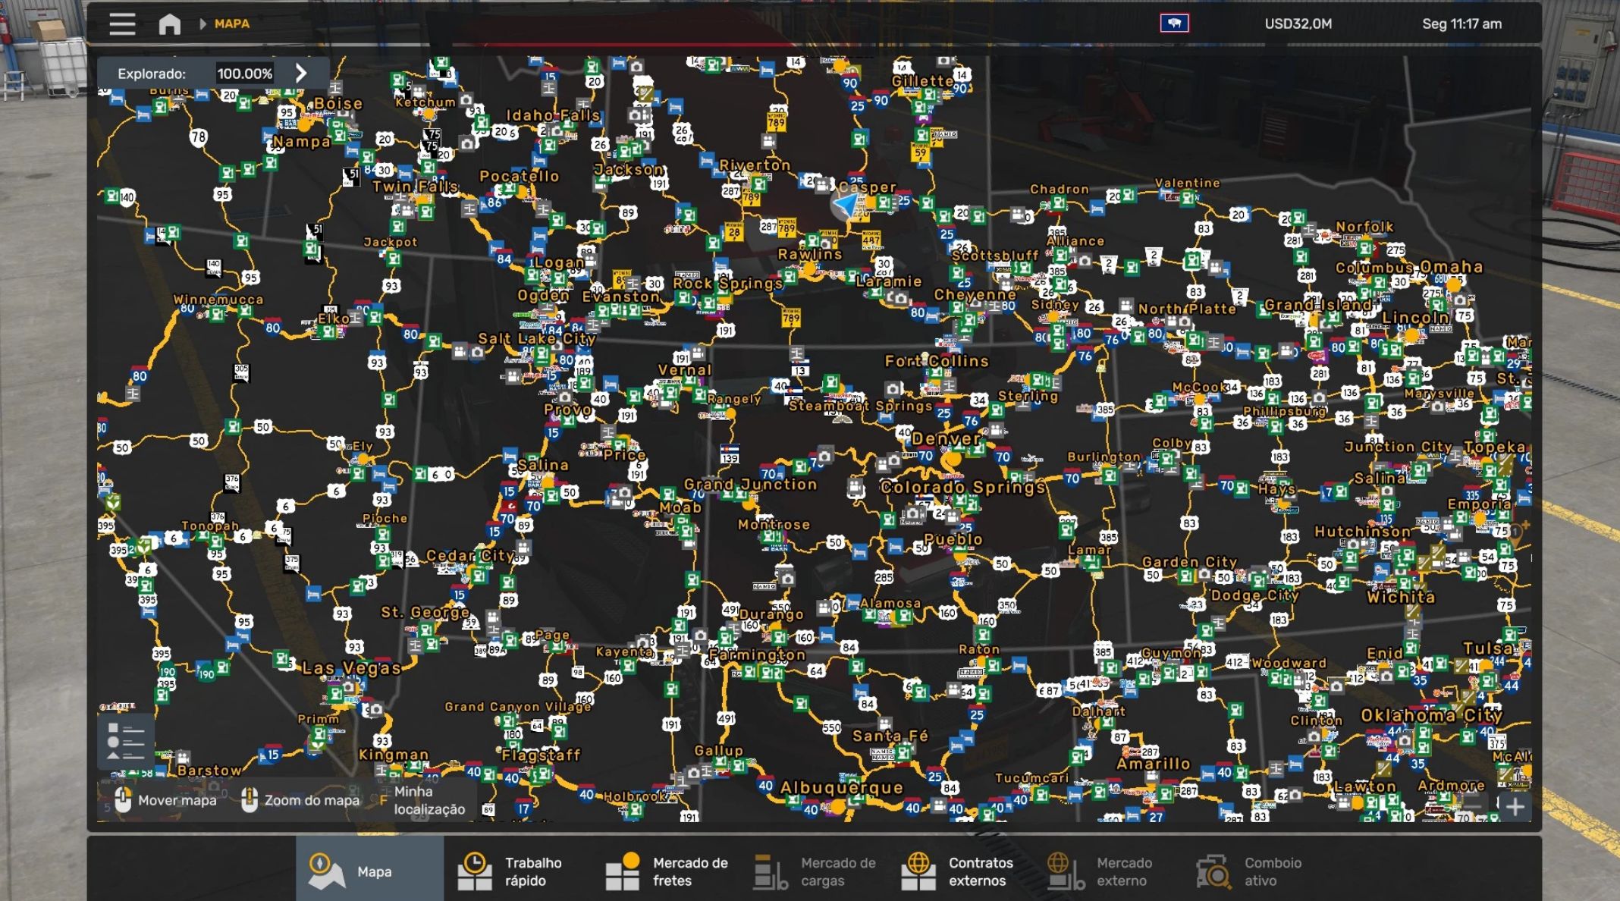1620x901 pixels.
Task: Expand the Explorado percentage panel arrow
Action: coord(301,74)
